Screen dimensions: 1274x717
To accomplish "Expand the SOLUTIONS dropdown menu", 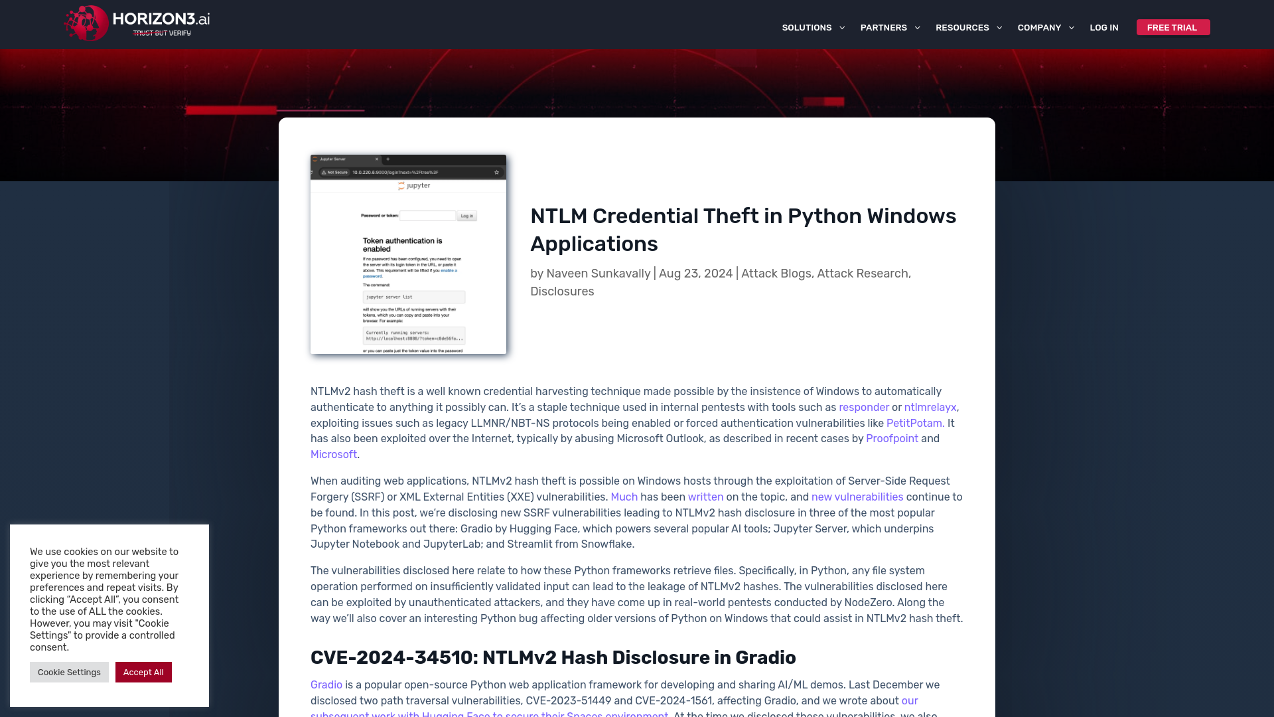I will pyautogui.click(x=813, y=28).
